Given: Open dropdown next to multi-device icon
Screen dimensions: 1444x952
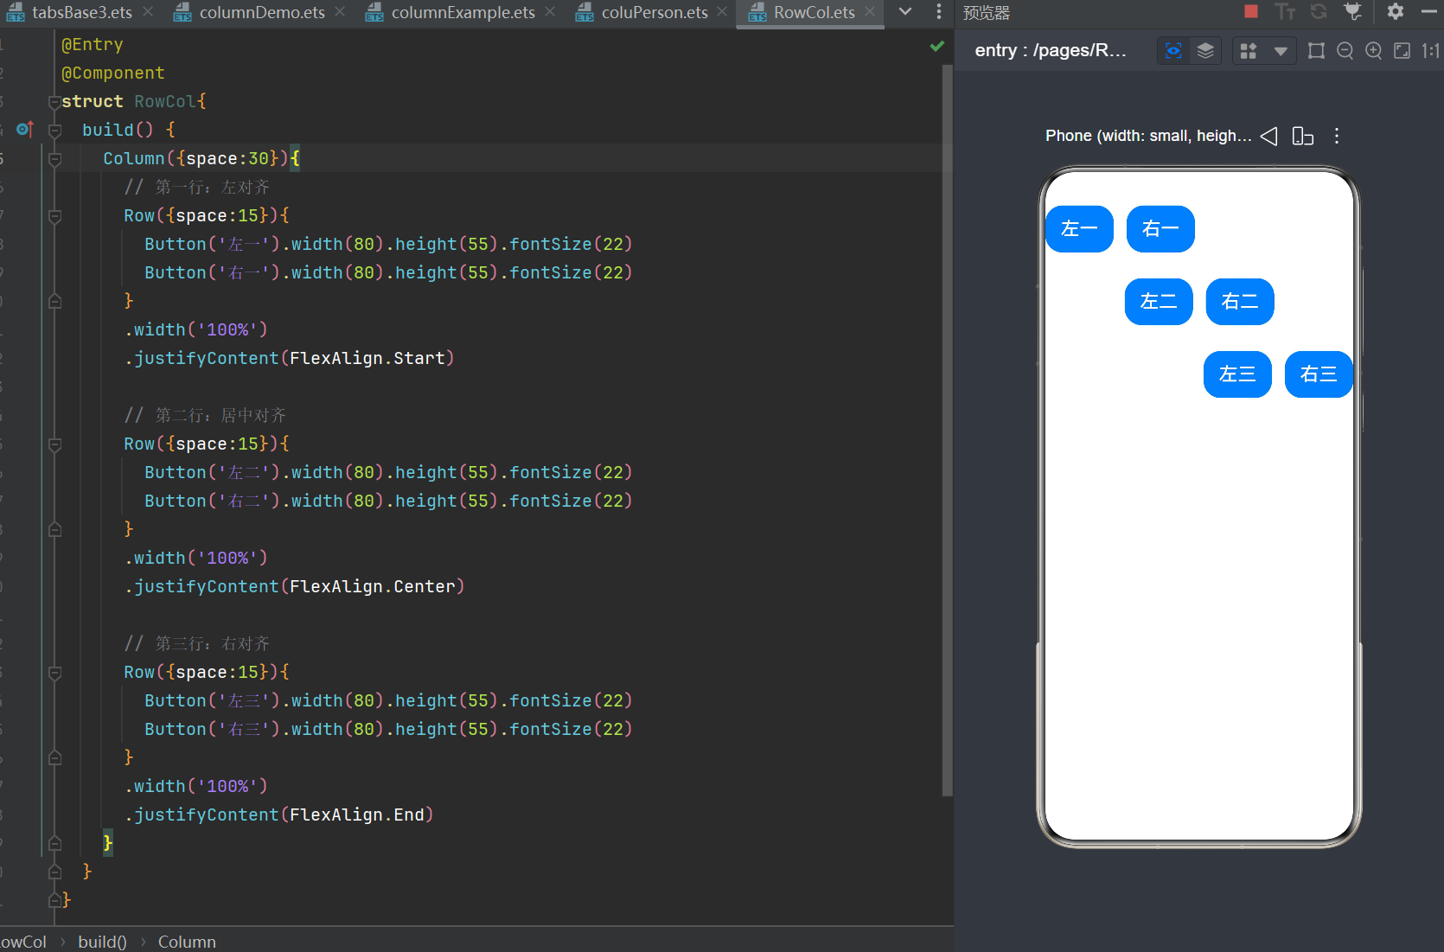Looking at the screenshot, I should coord(1281,51).
